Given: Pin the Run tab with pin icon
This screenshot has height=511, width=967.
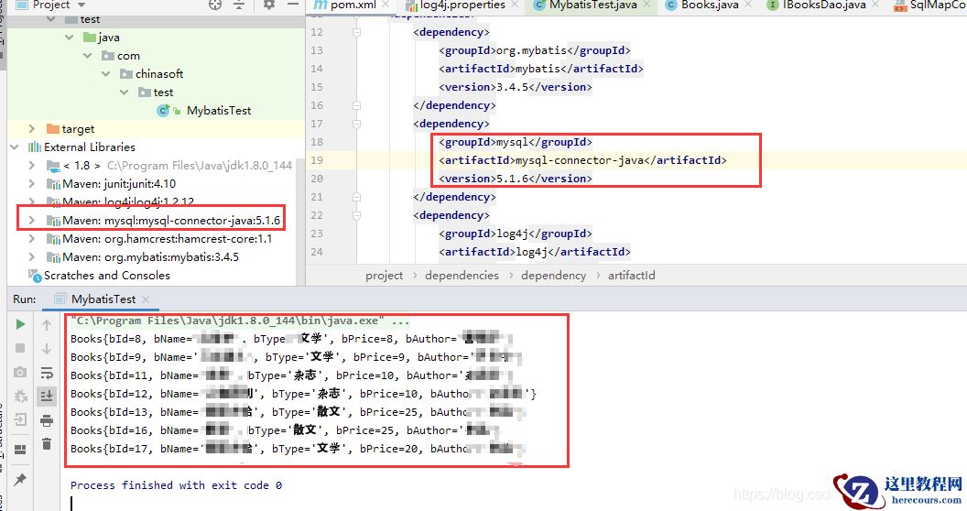Looking at the screenshot, I should pos(20,479).
